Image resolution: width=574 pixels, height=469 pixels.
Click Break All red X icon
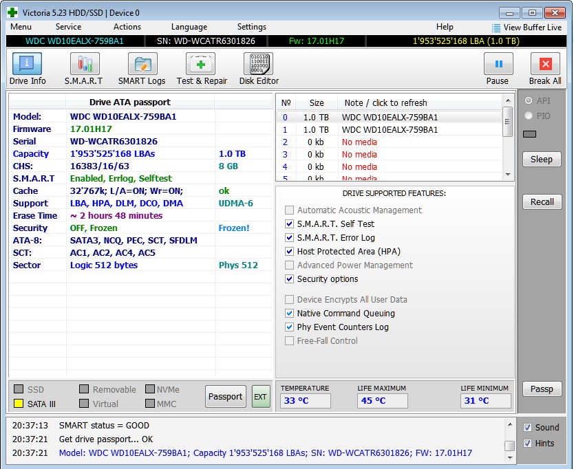(545, 64)
